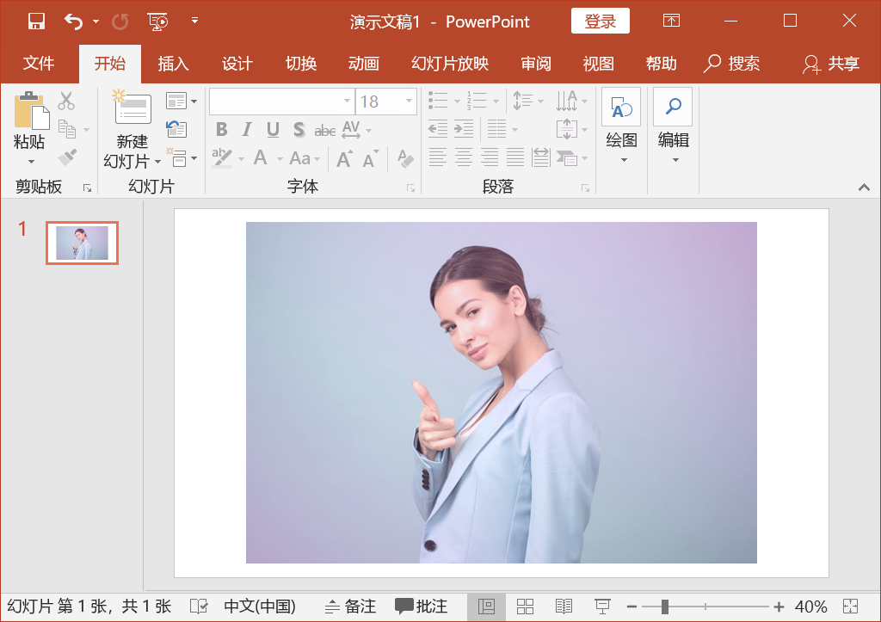The height and width of the screenshot is (622, 881).
Task: Toggle Justify paragraph alignment
Action: 515,157
